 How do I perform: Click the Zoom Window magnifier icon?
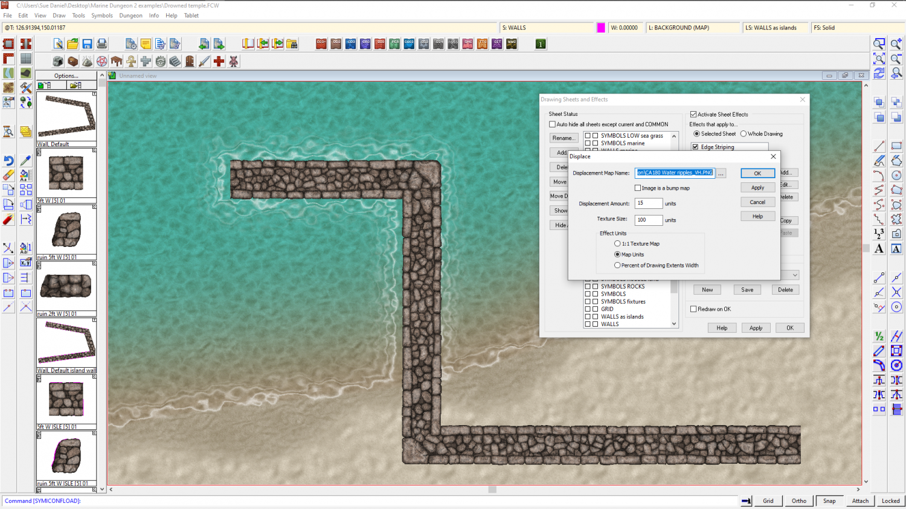tap(879, 43)
